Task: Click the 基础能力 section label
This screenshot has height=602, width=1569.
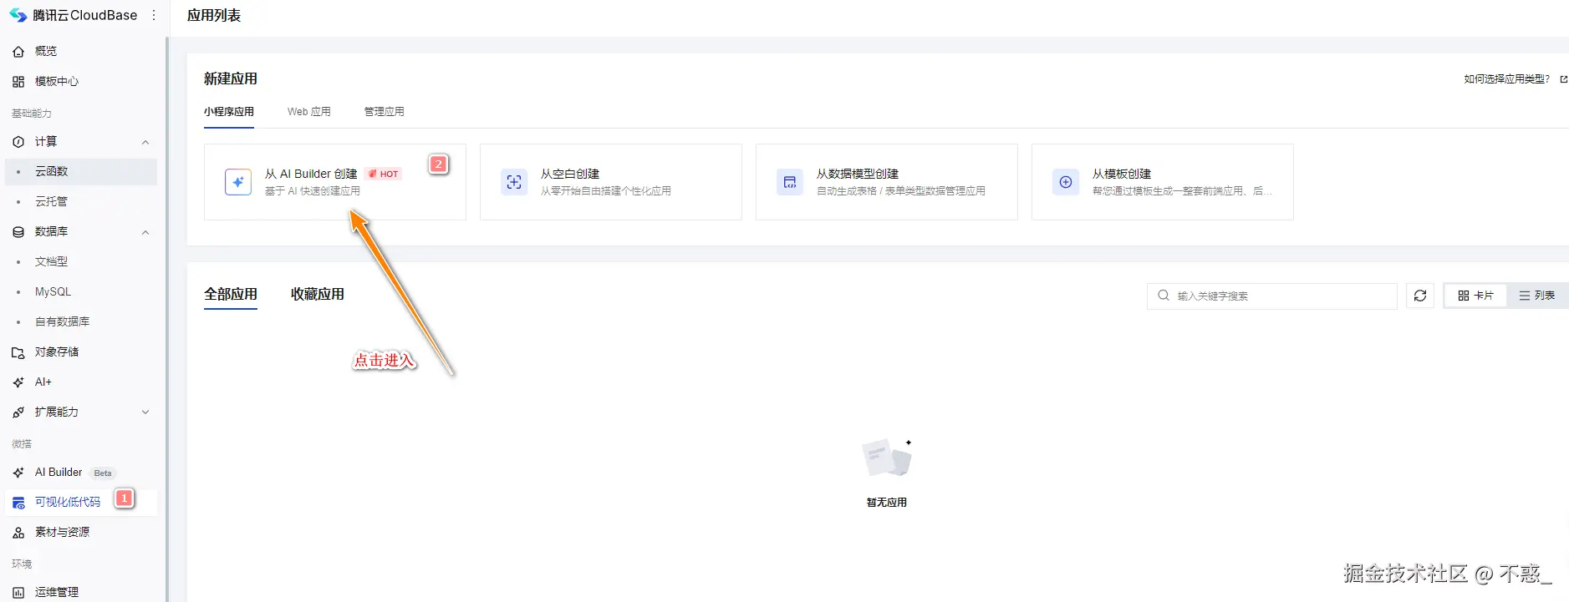Action: [x=32, y=114]
